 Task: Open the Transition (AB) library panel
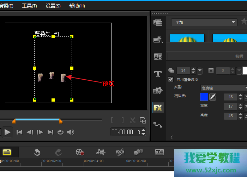click(x=158, y=57)
